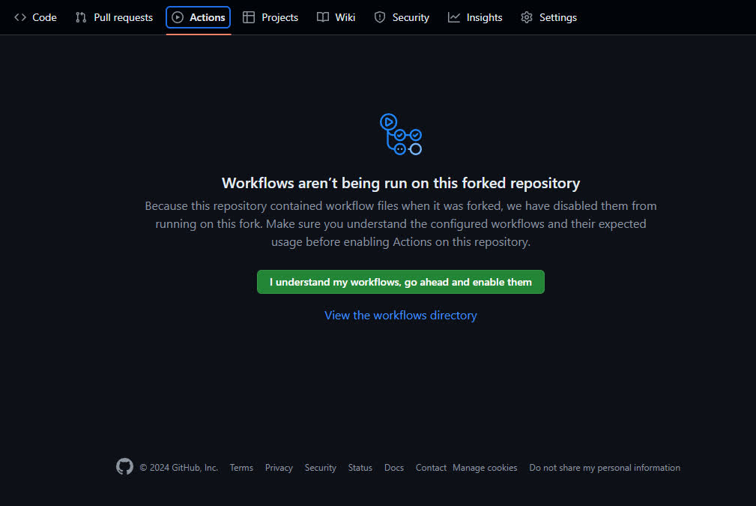Viewport: 756px width, 506px height.
Task: Open the Docs footer link
Action: (394, 468)
